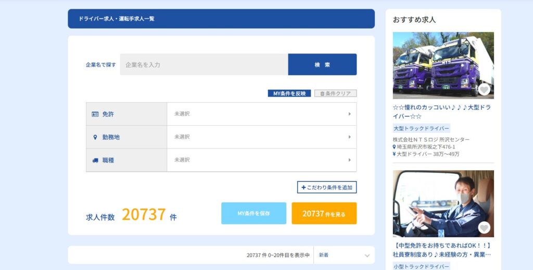The image size is (533, 270).
Task: Click the location pin icon beside 勤務地
Action: point(95,137)
